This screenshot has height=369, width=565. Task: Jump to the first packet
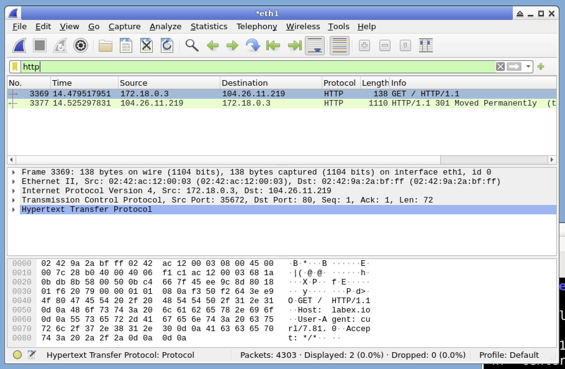coord(273,46)
